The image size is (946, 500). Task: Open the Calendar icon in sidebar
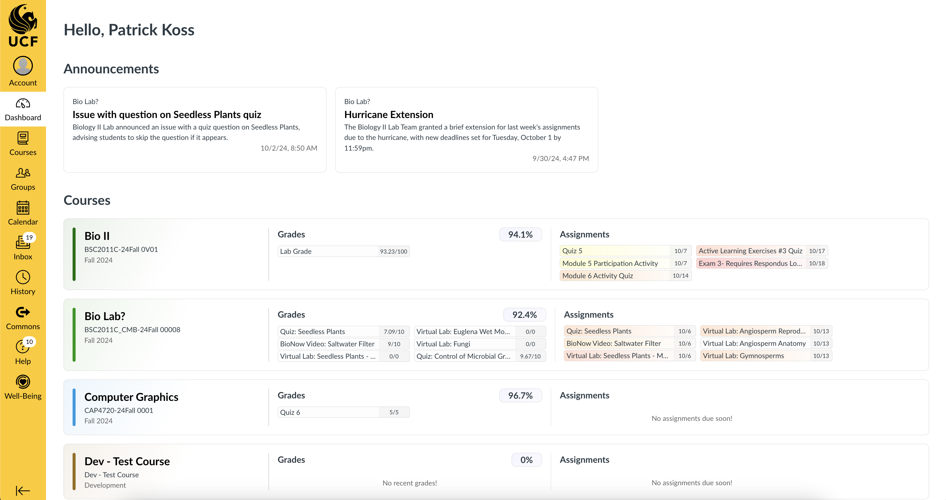coord(23,208)
